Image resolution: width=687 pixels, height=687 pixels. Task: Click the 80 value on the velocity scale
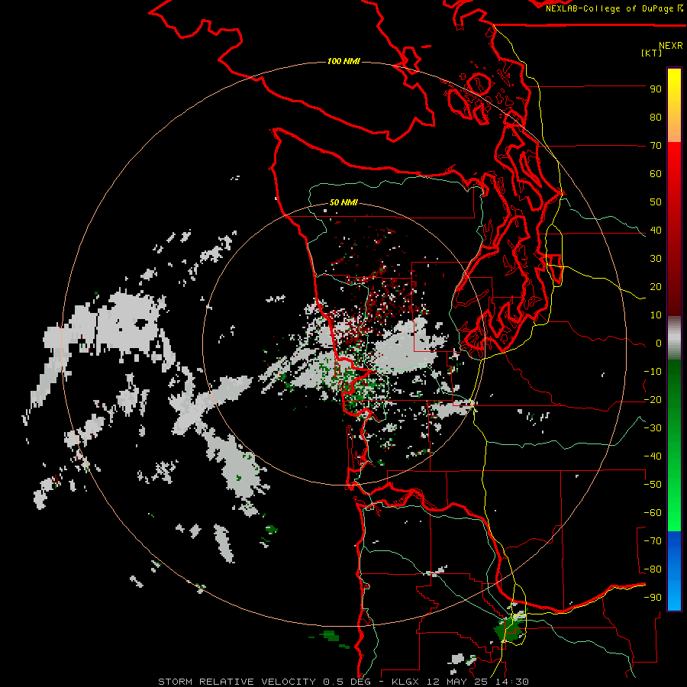pos(656,117)
